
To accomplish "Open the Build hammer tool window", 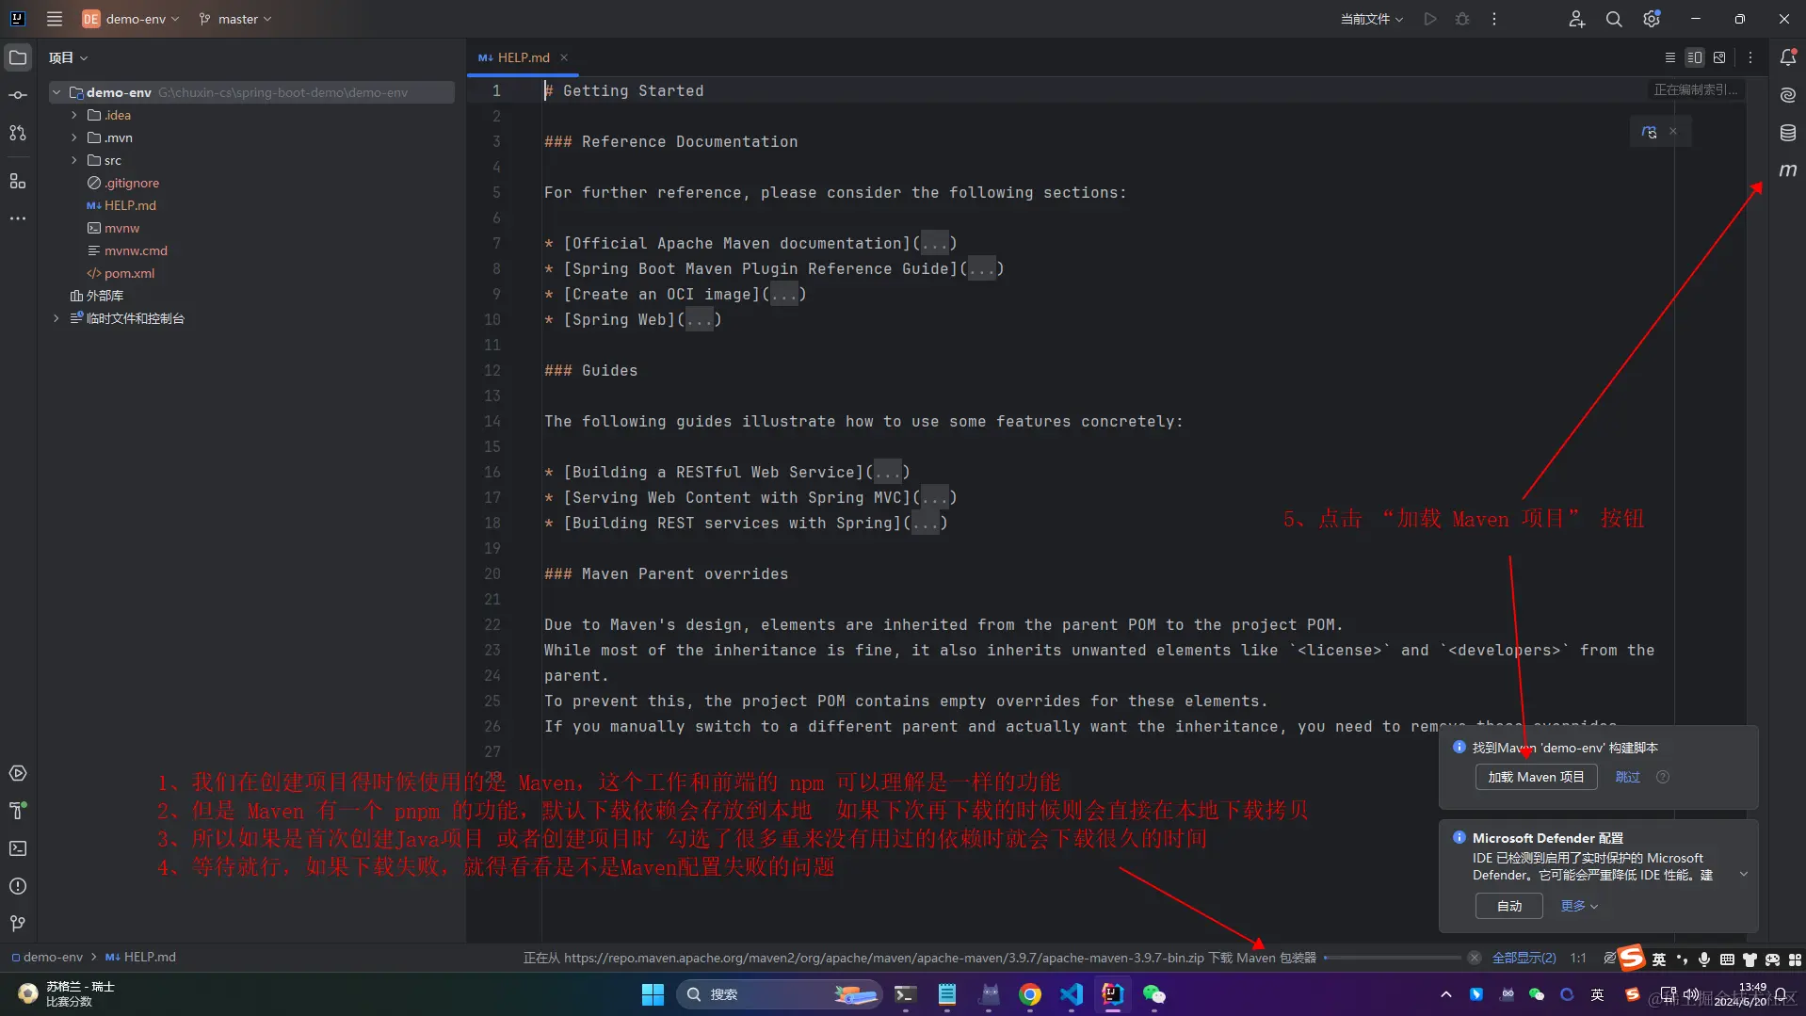I will [18, 811].
